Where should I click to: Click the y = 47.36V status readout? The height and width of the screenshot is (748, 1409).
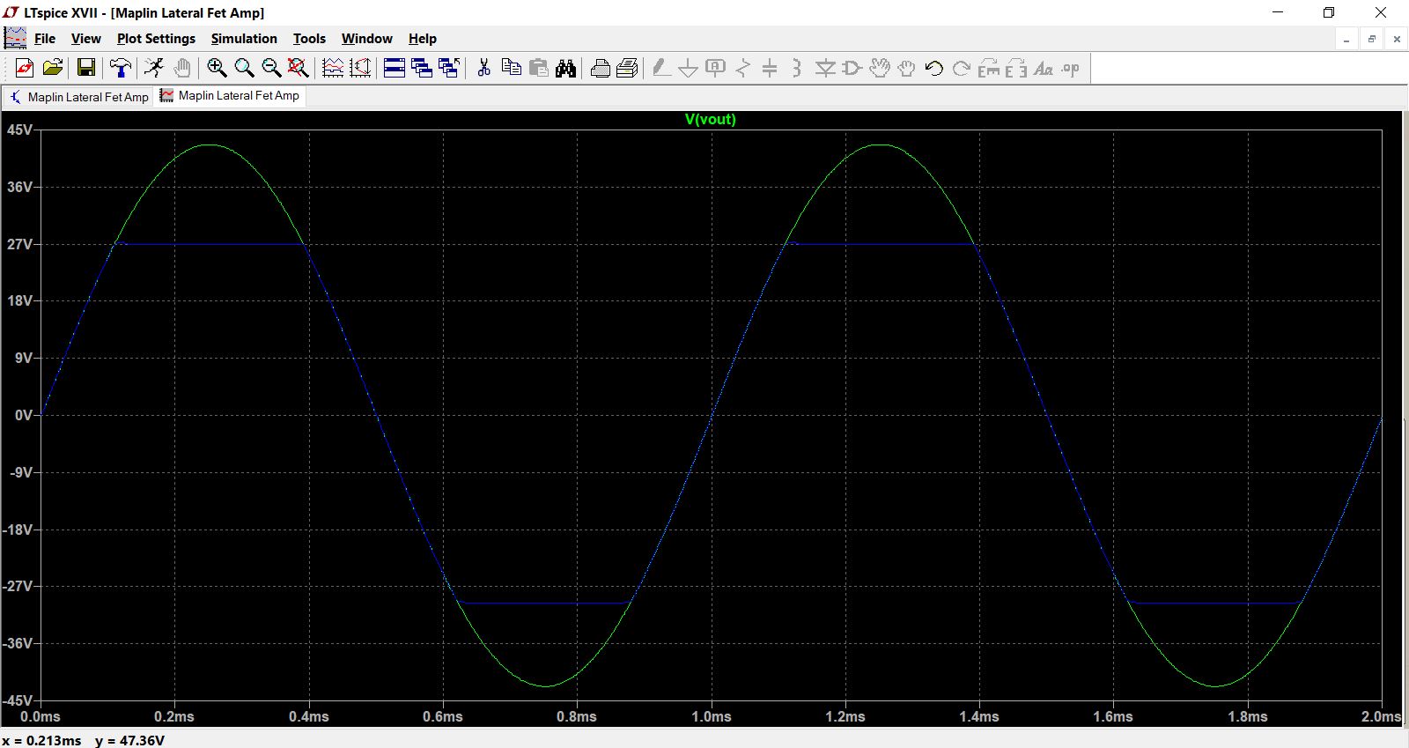(129, 740)
